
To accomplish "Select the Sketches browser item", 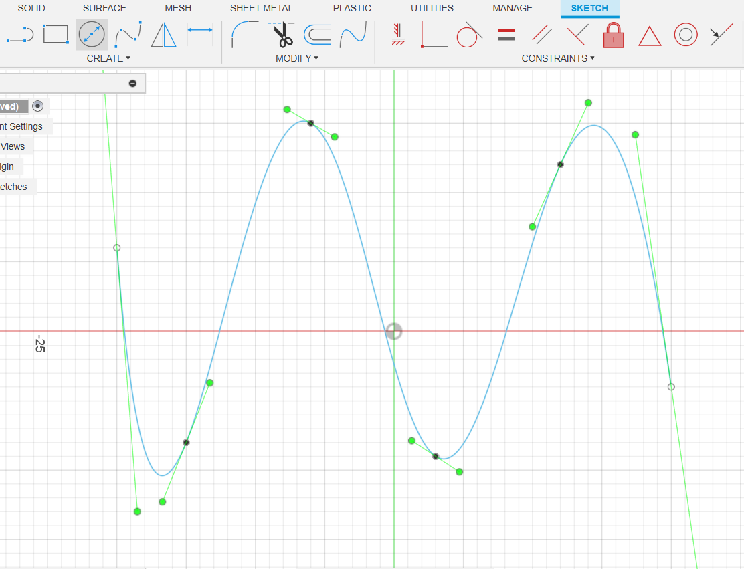I will pos(13,187).
